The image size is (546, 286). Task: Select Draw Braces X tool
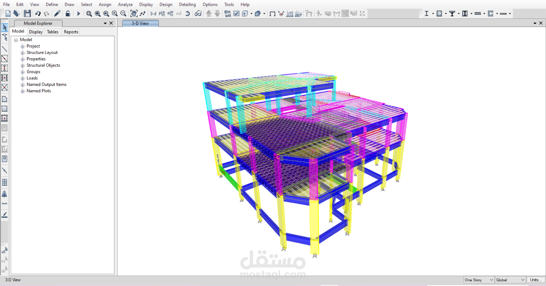pyautogui.click(x=5, y=87)
